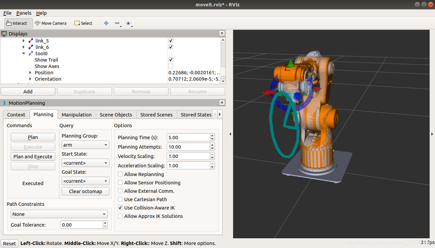The image size is (435, 248).
Task: Click the Velocity Scaling input field
Action: pos(188,156)
